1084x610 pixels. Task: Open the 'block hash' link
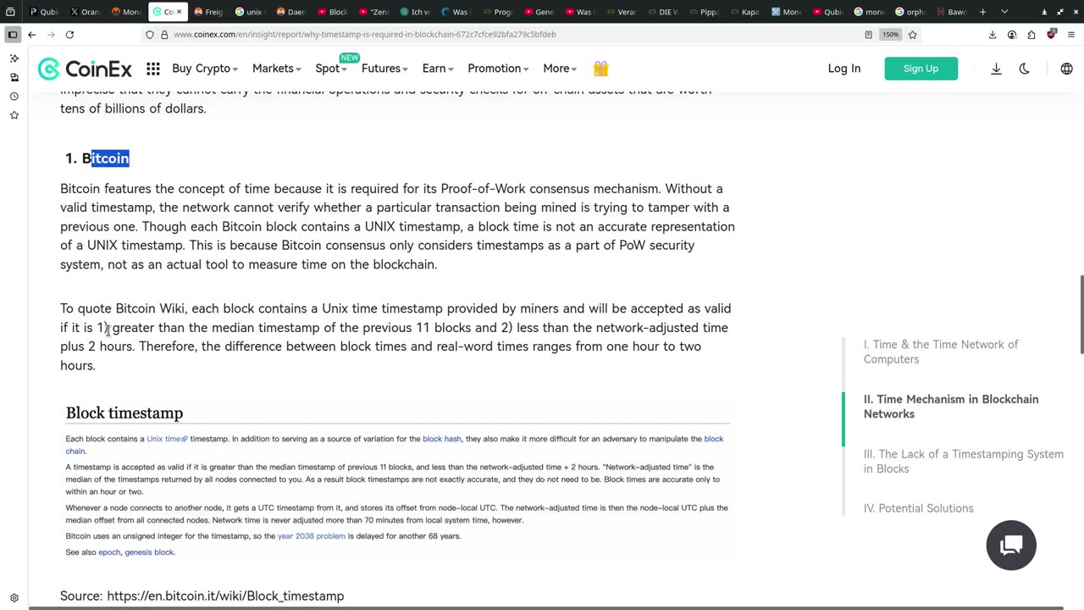(442, 439)
